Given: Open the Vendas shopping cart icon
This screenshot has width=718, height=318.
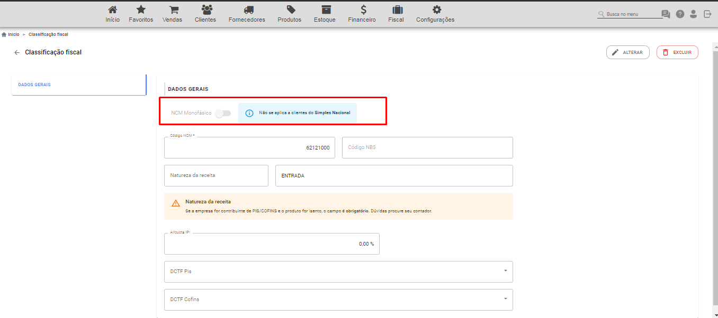Looking at the screenshot, I should coord(173,10).
